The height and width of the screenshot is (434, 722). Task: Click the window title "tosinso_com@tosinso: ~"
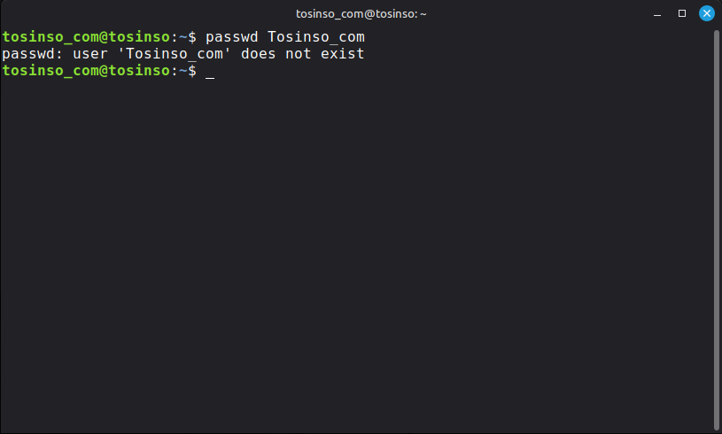tap(361, 13)
